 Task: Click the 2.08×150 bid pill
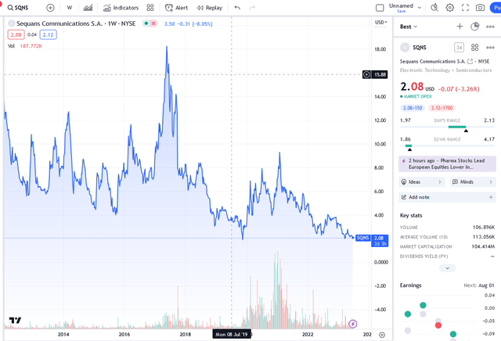click(413, 108)
